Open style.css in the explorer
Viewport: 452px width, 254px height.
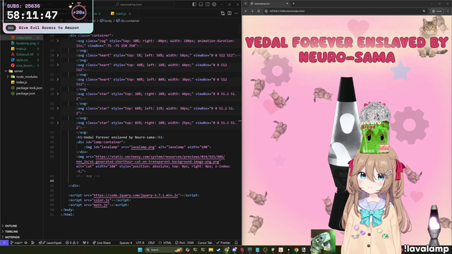point(22,60)
